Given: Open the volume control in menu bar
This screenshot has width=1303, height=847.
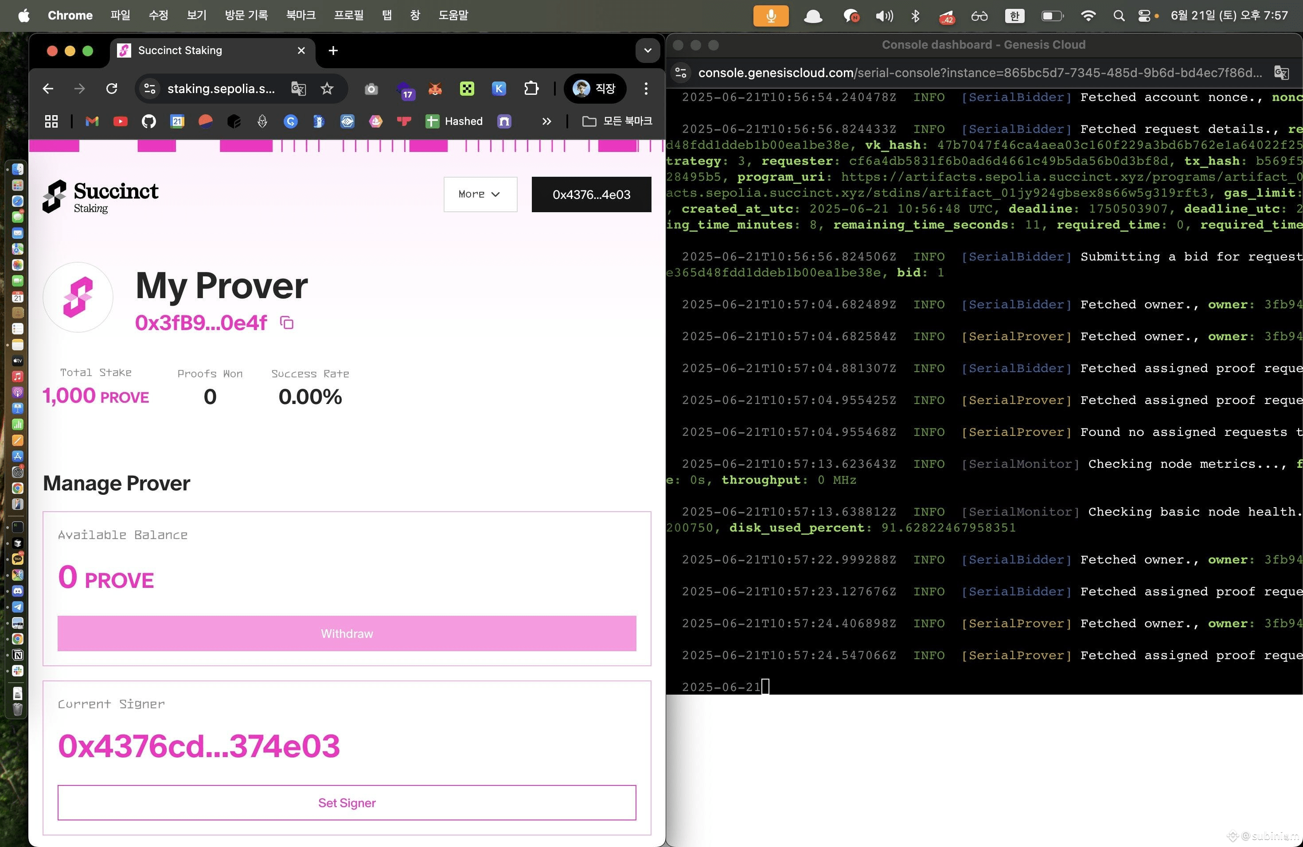Looking at the screenshot, I should 884,16.
